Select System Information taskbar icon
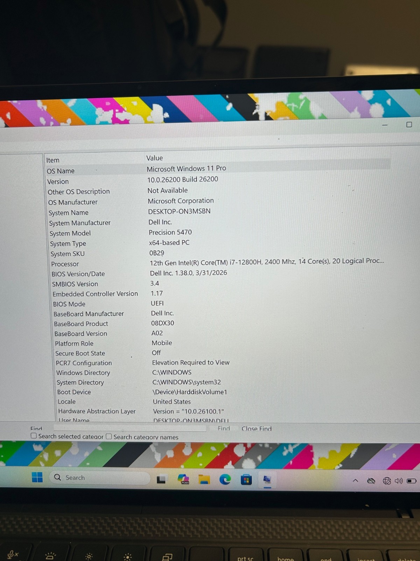Image resolution: width=420 pixels, height=561 pixels. click(x=267, y=480)
